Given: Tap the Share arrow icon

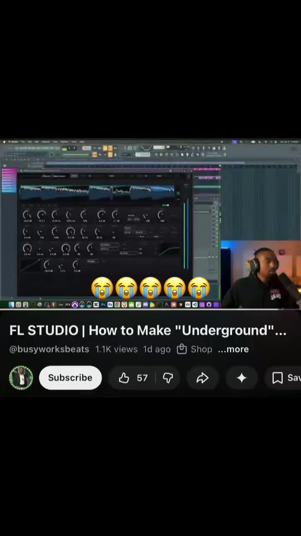Looking at the screenshot, I should click(202, 378).
